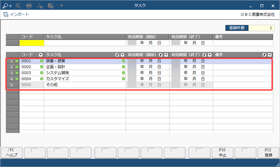Click the インポート menu label
The width and height of the screenshot is (280, 167).
point(19,14)
